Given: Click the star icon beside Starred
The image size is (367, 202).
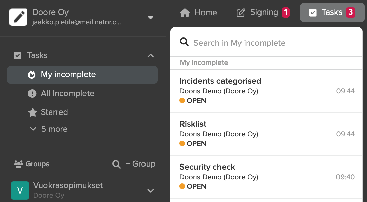Looking at the screenshot, I should pyautogui.click(x=33, y=112).
